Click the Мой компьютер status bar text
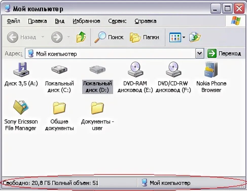This screenshot has height=191, width=247. pyautogui.click(x=170, y=183)
